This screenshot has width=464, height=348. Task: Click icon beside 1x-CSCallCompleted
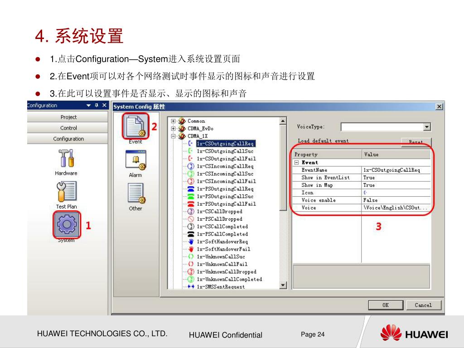tap(191, 227)
